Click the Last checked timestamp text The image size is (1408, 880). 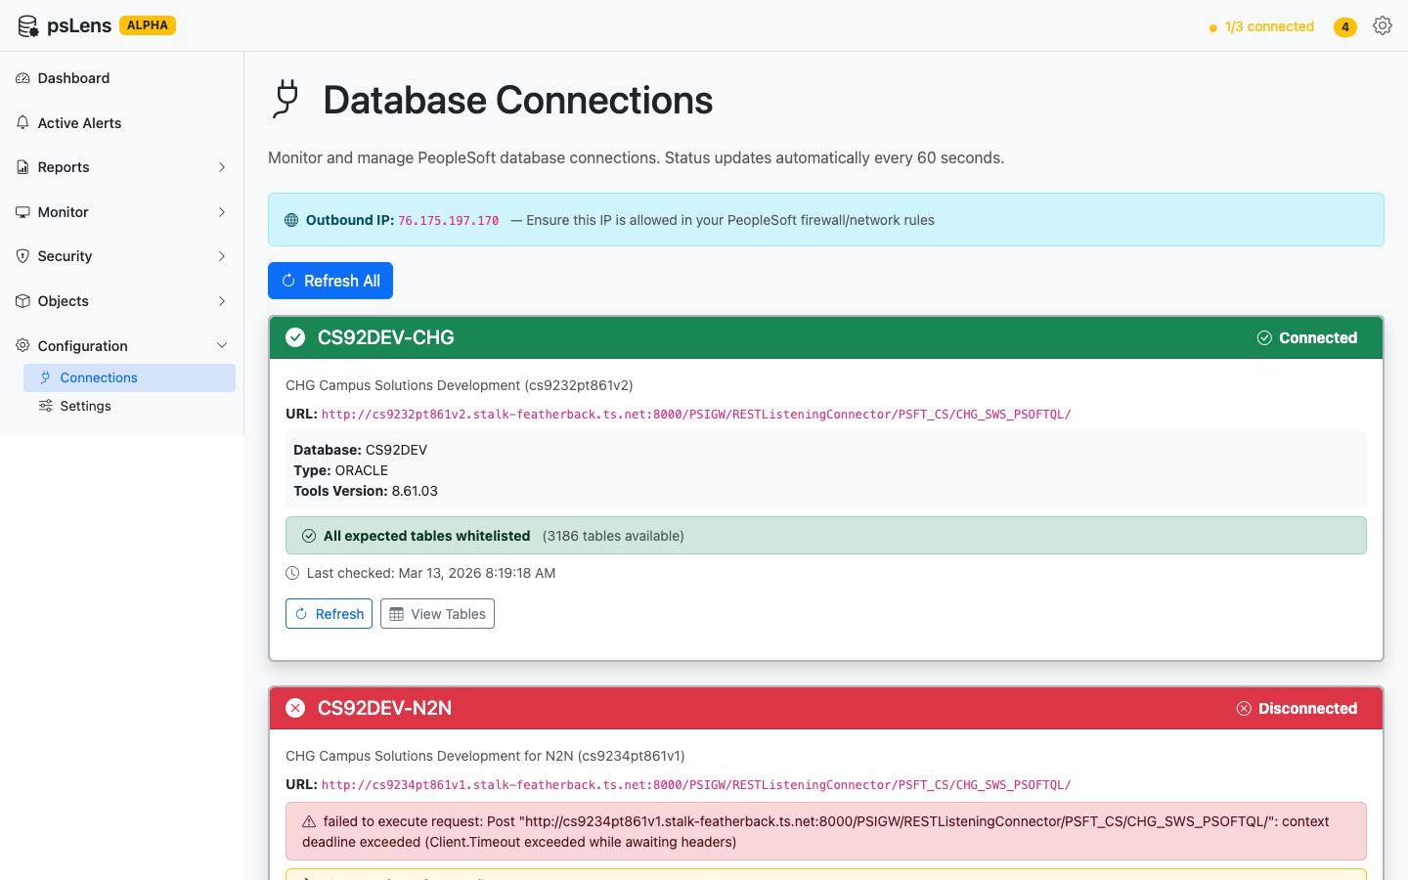pyautogui.click(x=431, y=573)
